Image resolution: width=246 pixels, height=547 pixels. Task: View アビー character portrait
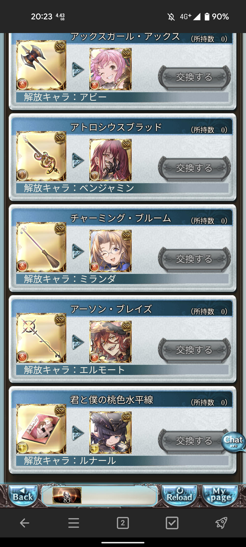tap(111, 69)
